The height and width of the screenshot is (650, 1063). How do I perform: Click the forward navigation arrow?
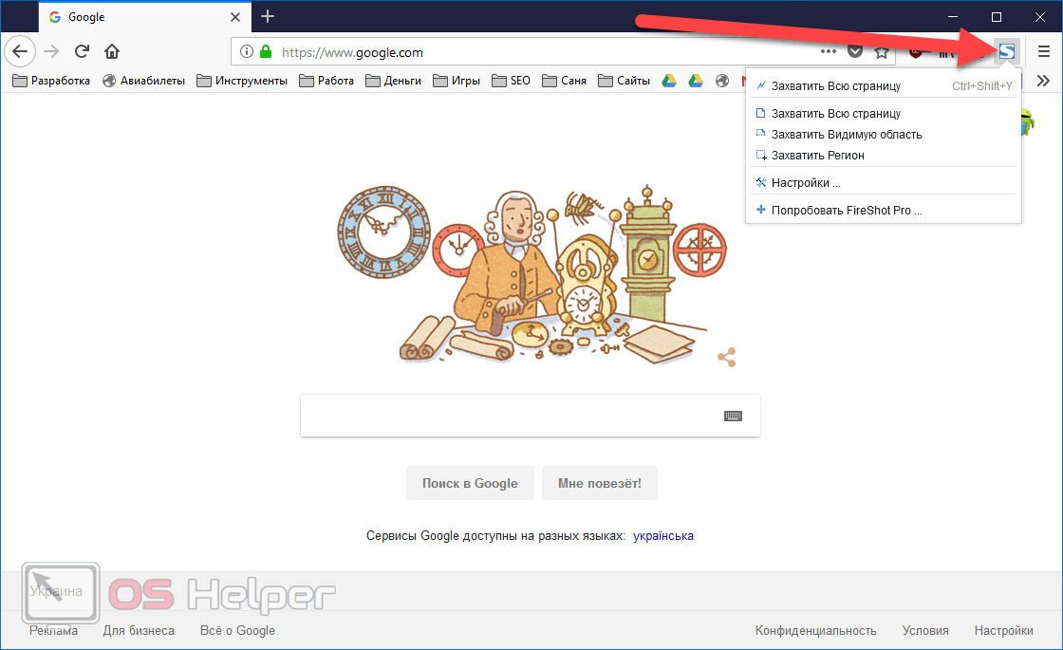click(x=51, y=51)
